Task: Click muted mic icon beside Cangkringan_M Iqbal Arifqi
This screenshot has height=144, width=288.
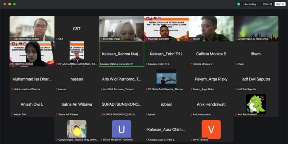Action: pyautogui.click(x=236, y=39)
